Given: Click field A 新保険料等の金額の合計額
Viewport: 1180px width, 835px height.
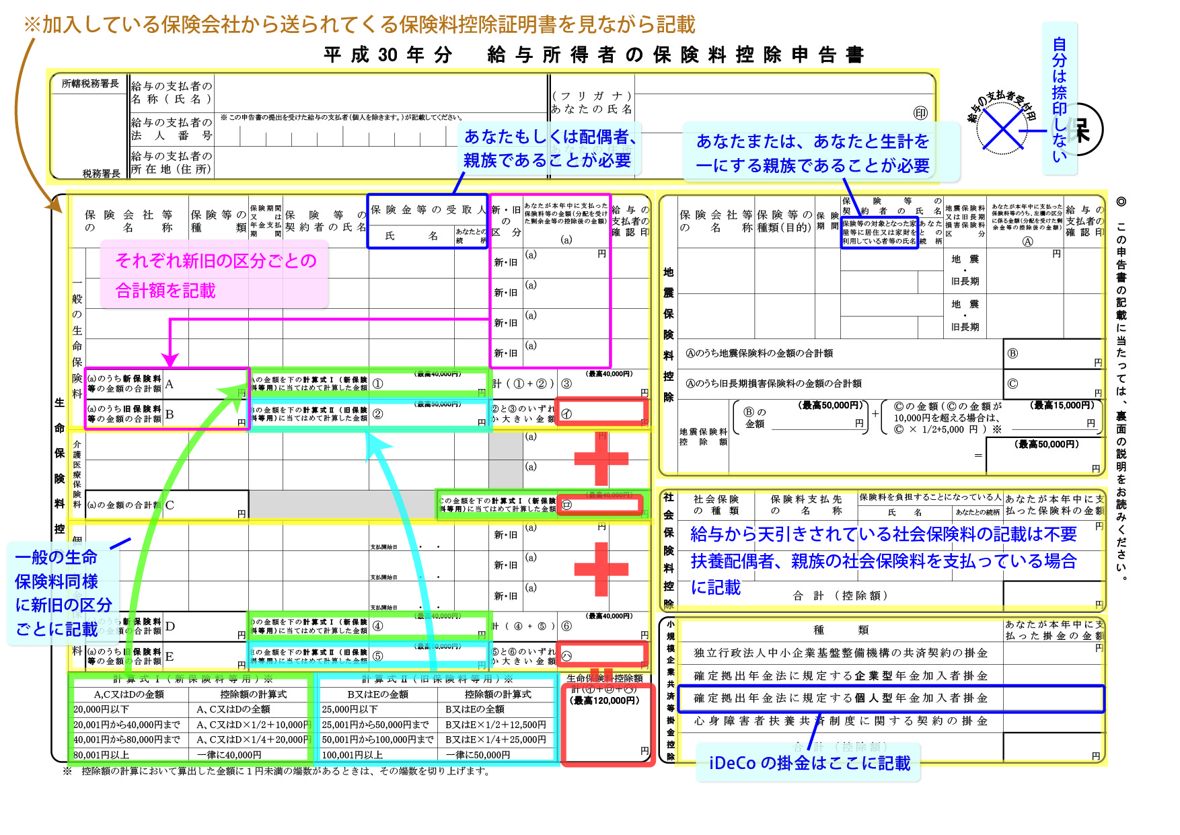Looking at the screenshot, I should point(206,384).
